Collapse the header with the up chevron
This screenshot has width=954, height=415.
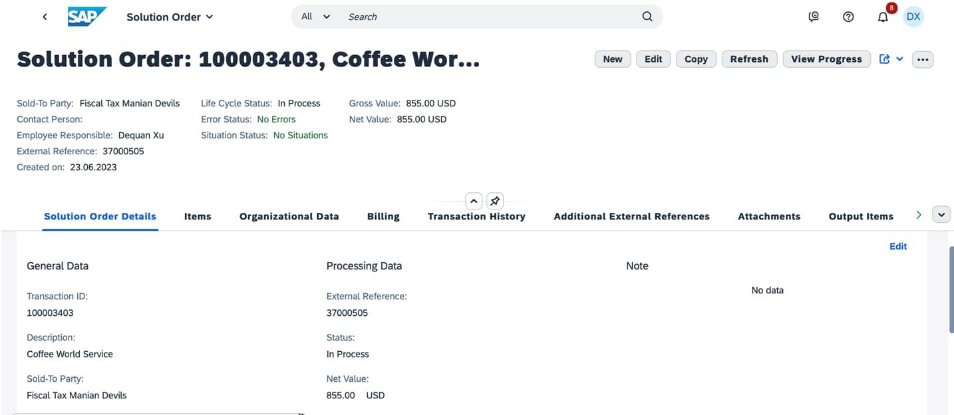tap(473, 201)
